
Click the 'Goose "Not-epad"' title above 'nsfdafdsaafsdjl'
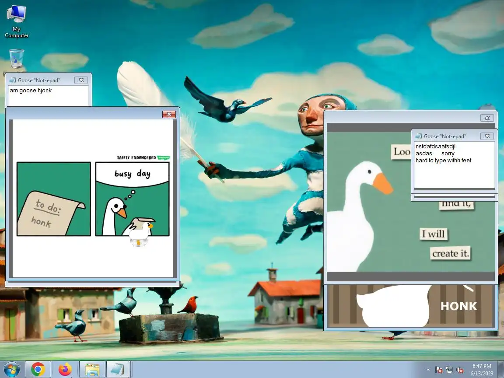point(445,136)
